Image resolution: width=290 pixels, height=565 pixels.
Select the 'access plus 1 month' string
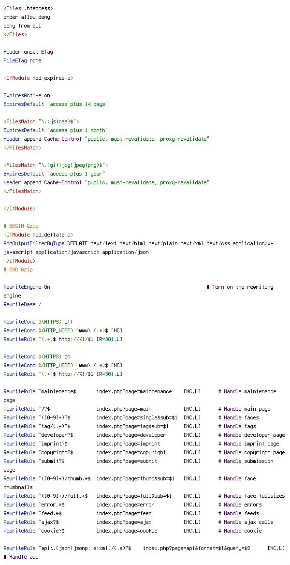click(x=77, y=130)
